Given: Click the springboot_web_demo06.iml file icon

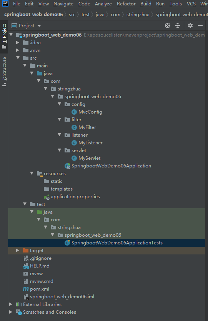Looking at the screenshot, I should click(x=26, y=297).
